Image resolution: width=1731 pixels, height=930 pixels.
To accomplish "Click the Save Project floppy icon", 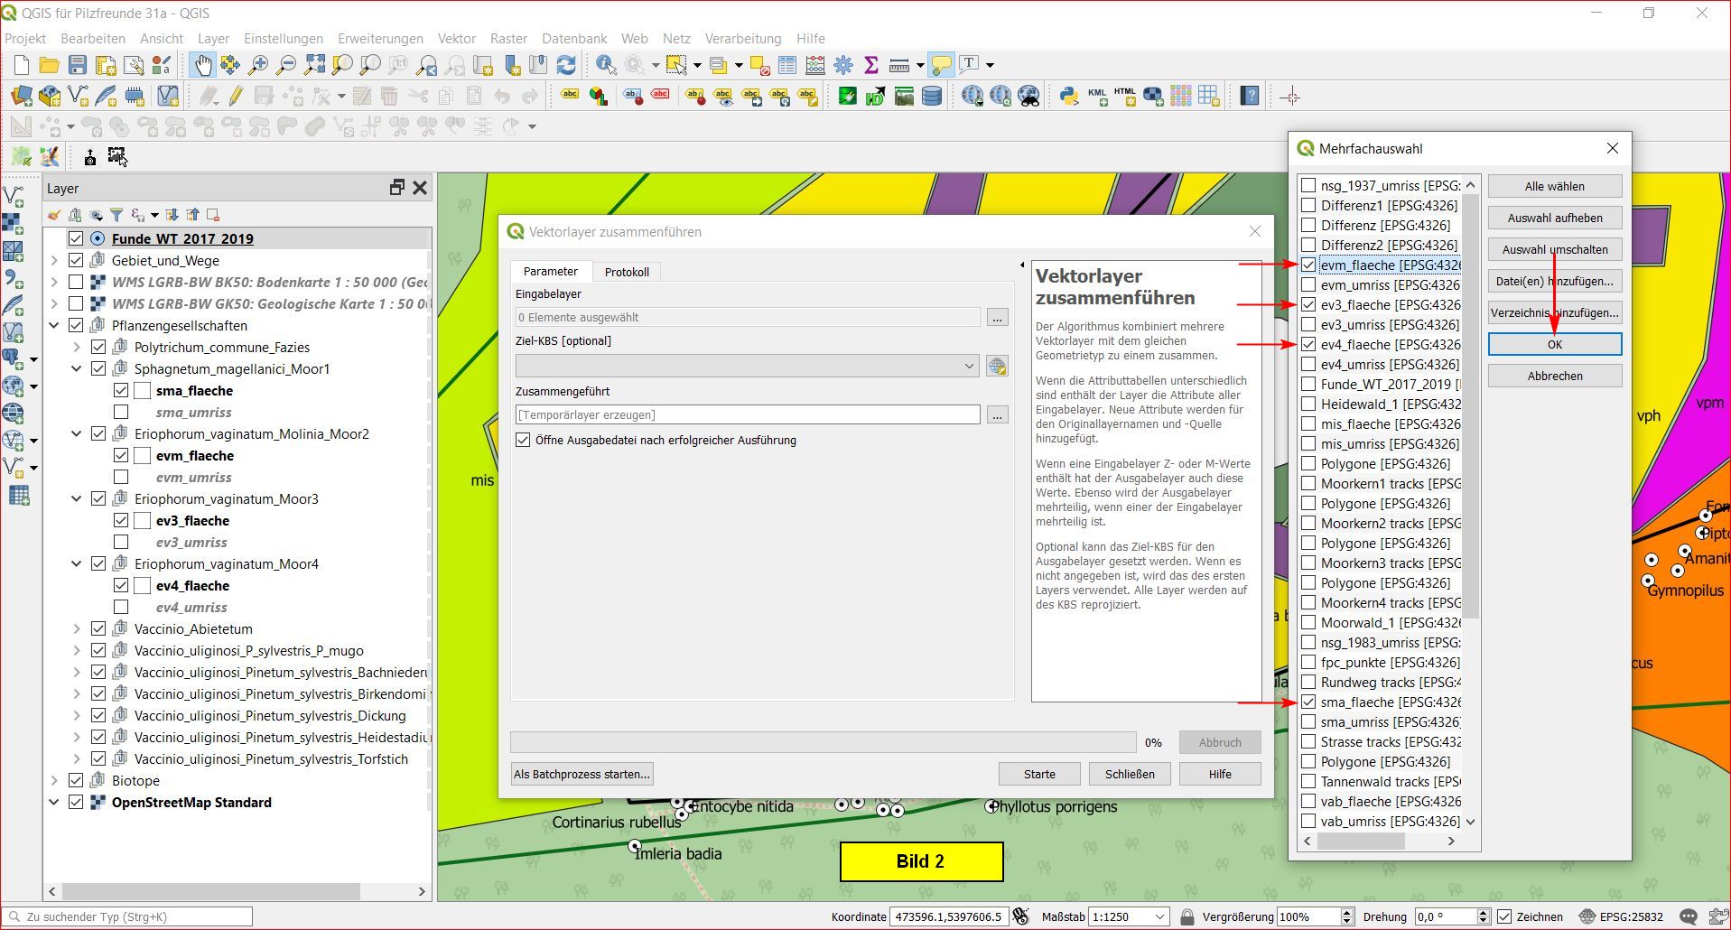I will (78, 65).
